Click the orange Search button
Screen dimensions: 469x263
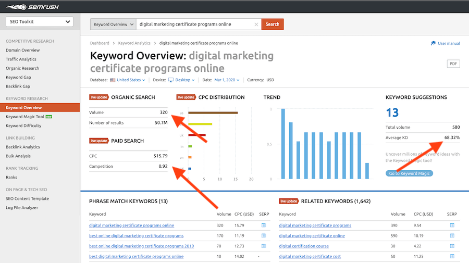(273, 24)
